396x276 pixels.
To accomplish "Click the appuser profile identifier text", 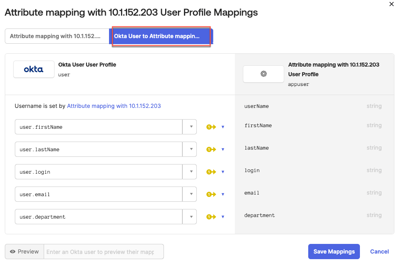I will pyautogui.click(x=299, y=84).
